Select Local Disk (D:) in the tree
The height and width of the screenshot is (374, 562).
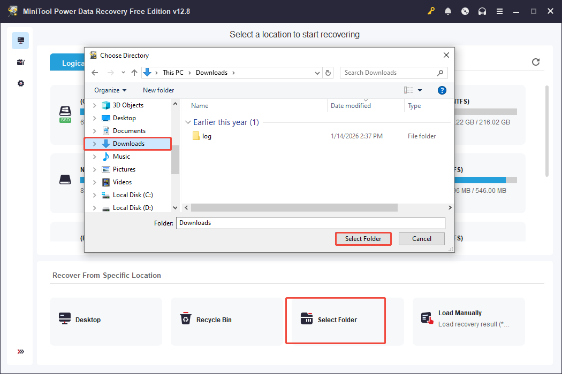point(133,208)
